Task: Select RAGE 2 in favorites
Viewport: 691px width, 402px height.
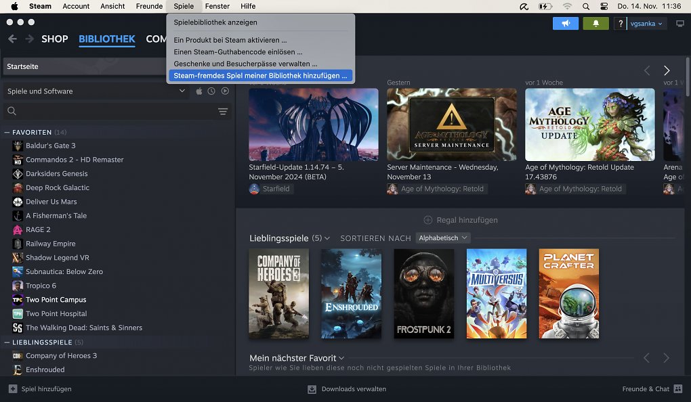Action: click(38, 230)
